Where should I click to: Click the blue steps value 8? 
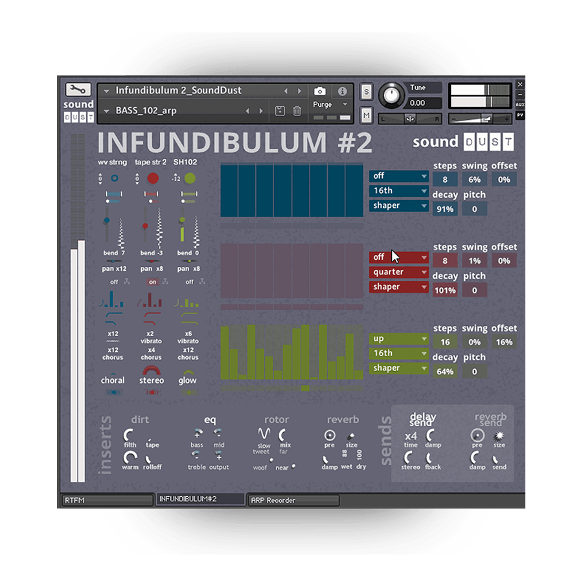point(444,180)
